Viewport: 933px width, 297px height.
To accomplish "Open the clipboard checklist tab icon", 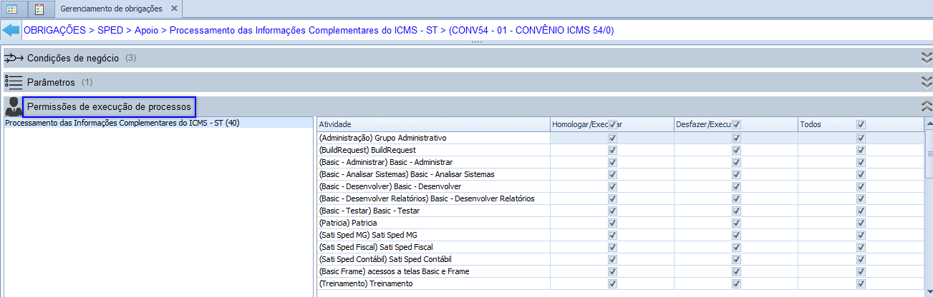I will (x=39, y=9).
